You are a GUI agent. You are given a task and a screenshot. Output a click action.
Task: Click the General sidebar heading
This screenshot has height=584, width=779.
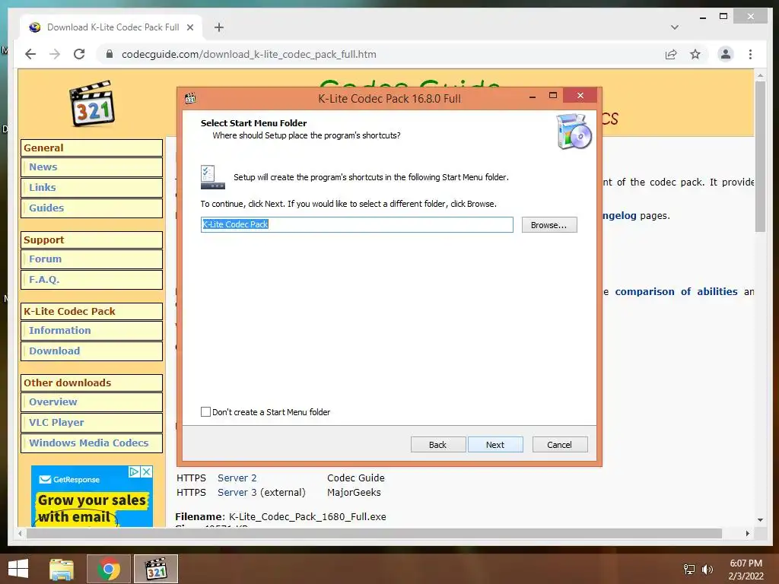(x=91, y=148)
